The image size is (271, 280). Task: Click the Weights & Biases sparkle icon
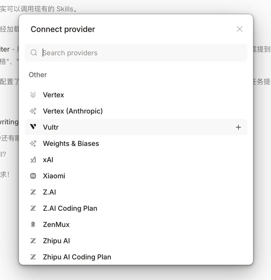pyautogui.click(x=33, y=144)
